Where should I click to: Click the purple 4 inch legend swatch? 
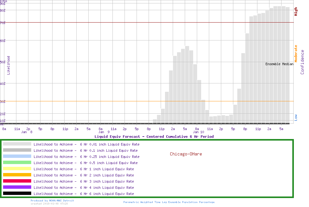pyautogui.click(x=17, y=187)
